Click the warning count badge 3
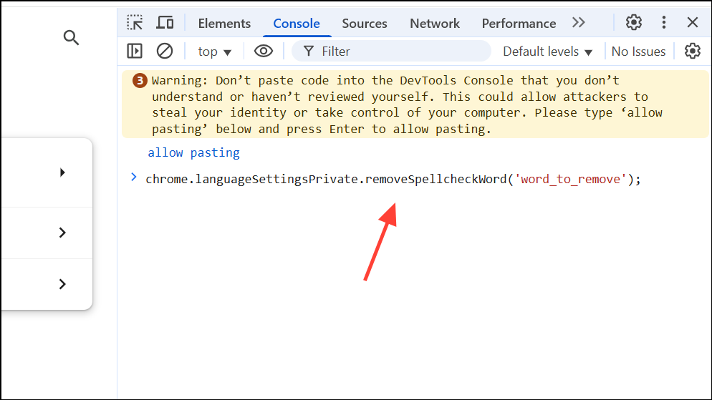The width and height of the screenshot is (712, 400). pos(140,81)
